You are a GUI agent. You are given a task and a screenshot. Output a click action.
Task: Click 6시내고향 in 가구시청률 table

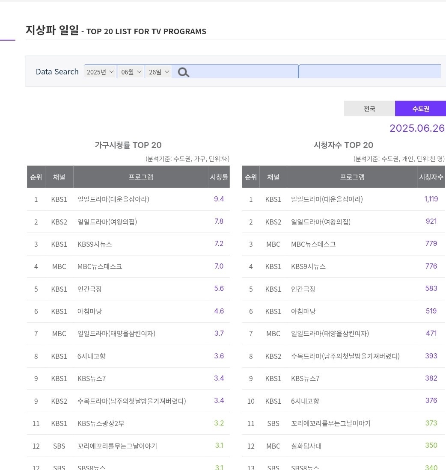point(92,356)
